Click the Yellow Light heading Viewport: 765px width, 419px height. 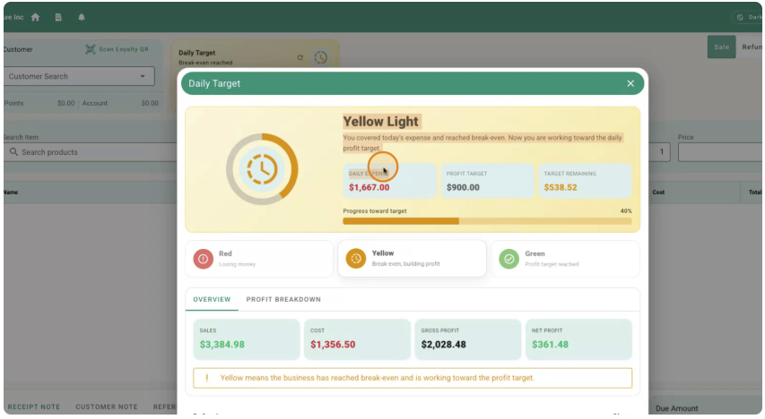tap(380, 122)
